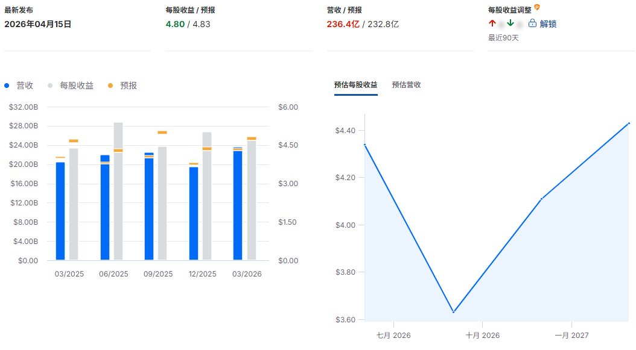Click the gray 每股收益 legend dot
Image resolution: width=636 pixels, height=350 pixels.
point(50,86)
